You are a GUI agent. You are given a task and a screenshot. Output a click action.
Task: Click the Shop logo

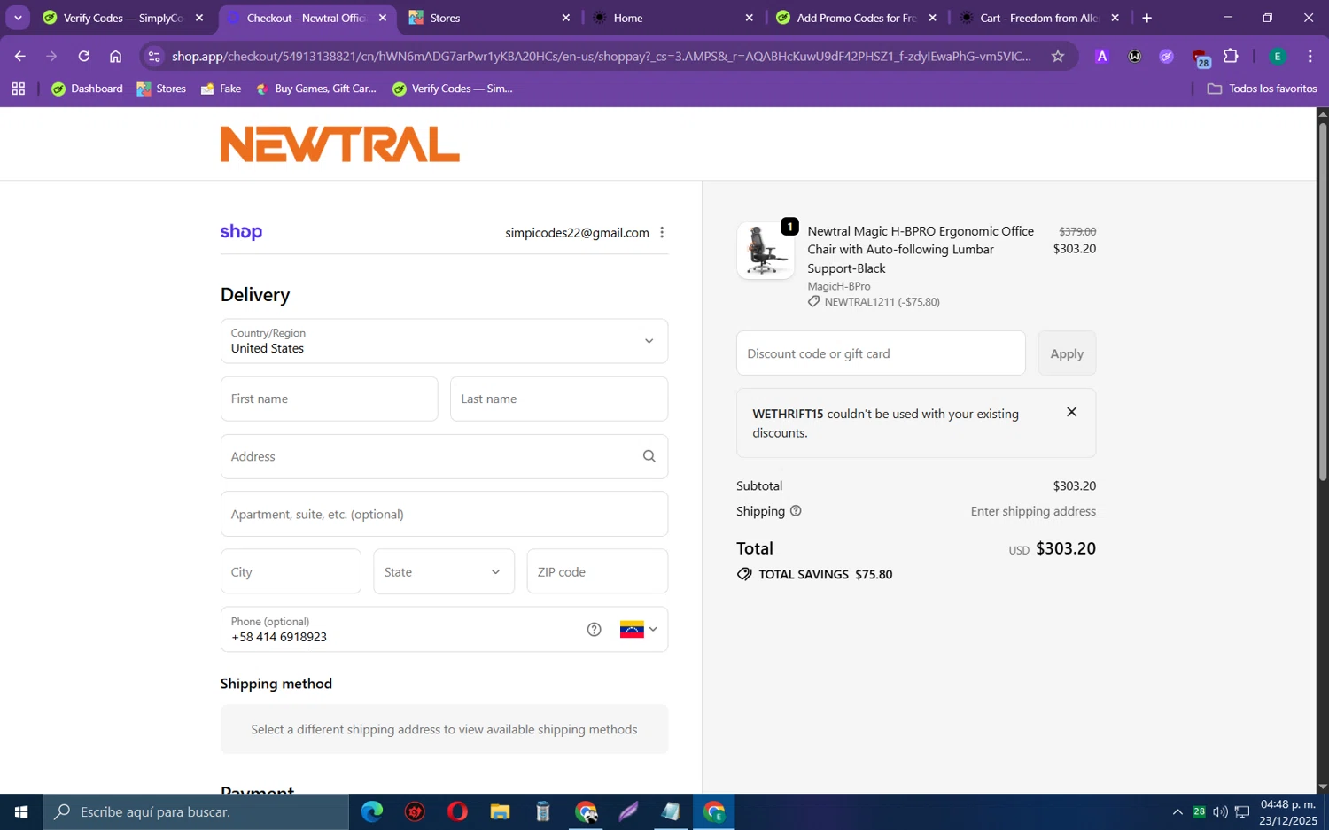[241, 232]
